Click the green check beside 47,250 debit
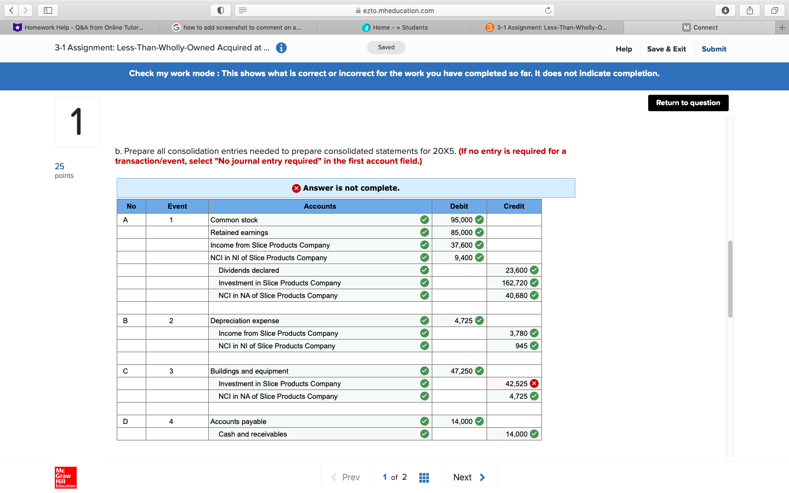This screenshot has height=493, width=789. [x=479, y=371]
